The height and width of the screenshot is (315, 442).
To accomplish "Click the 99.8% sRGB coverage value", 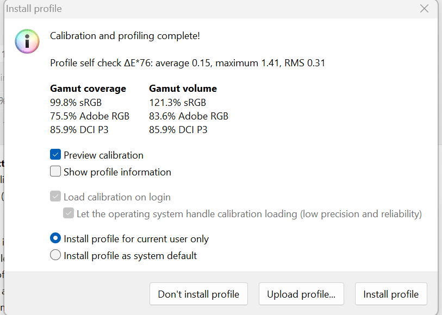I will click(76, 102).
